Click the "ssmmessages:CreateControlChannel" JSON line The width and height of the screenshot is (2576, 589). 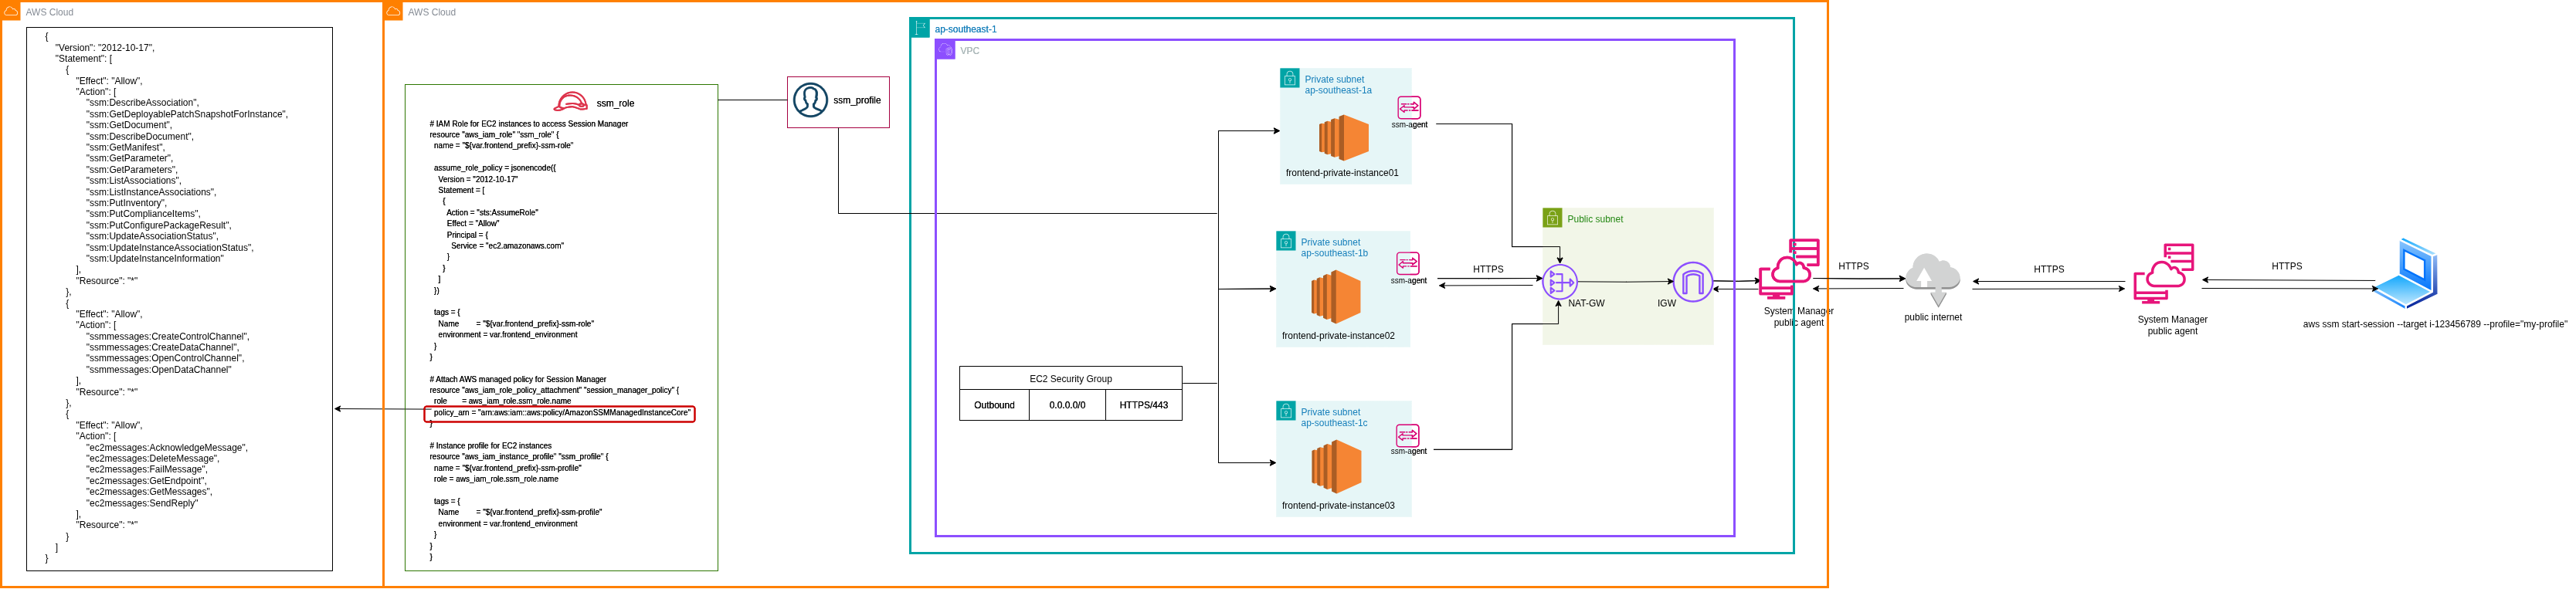point(168,336)
